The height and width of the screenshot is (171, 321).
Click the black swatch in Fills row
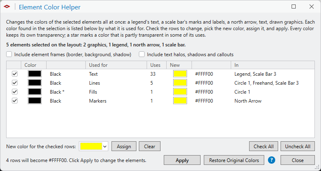click(35, 92)
